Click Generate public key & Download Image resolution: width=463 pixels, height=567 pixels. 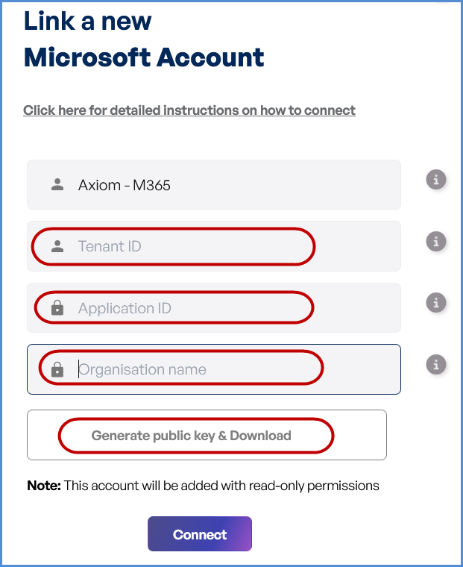tap(192, 436)
